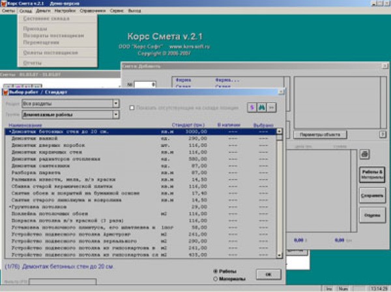The height and width of the screenshot is (292, 391).
Task: Select the Работы radio button
Action: (216, 271)
